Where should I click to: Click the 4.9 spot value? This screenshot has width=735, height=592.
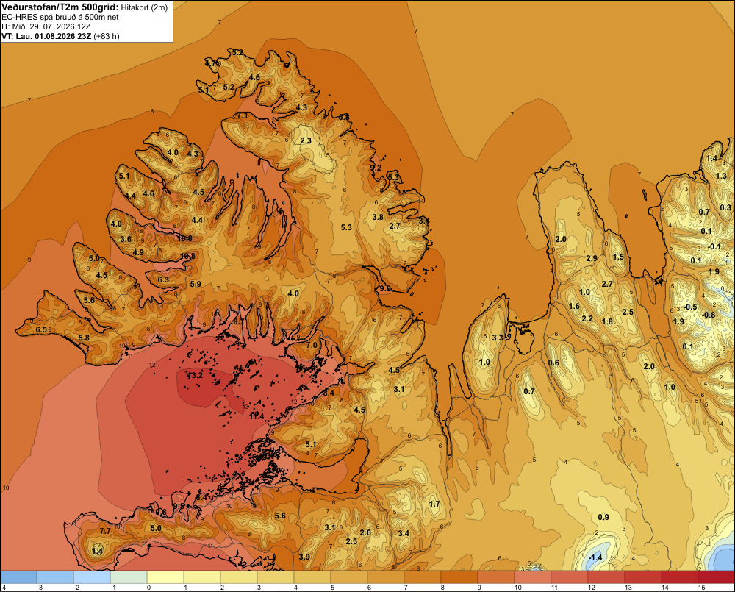click(138, 252)
